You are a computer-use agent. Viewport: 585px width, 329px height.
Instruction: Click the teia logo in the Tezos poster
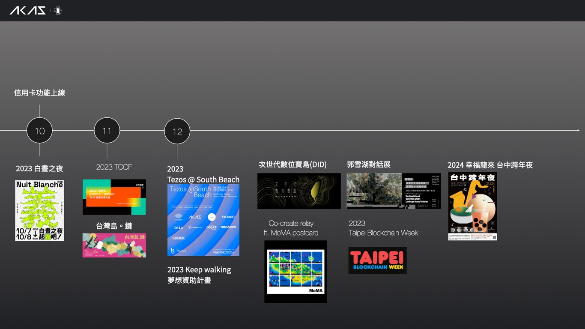click(x=178, y=227)
